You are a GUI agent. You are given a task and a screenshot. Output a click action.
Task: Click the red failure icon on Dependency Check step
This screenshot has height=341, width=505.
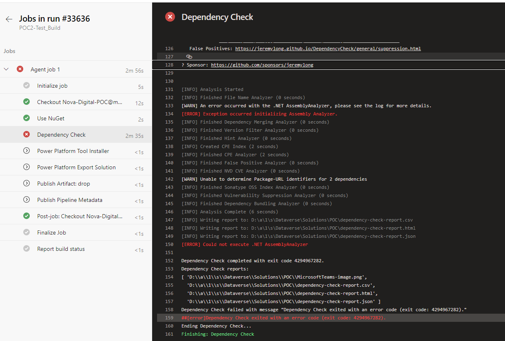pos(26,135)
